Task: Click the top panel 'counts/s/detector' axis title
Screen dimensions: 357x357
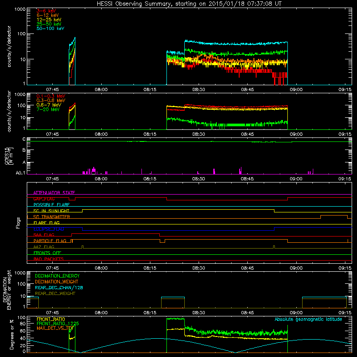Action: coord(9,46)
